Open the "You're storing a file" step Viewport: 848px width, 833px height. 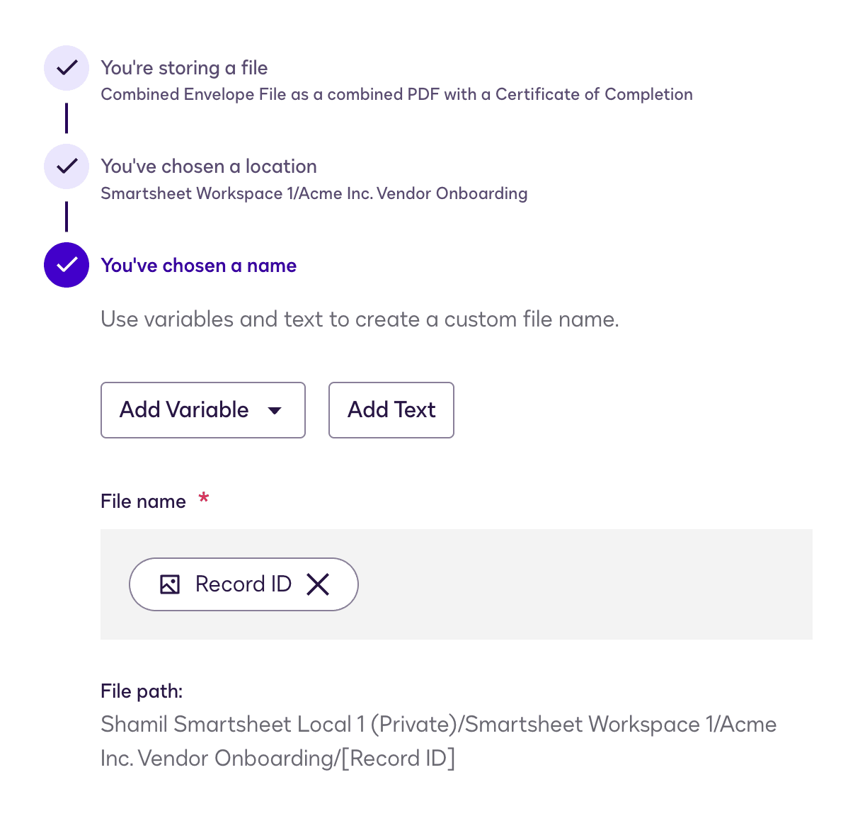point(184,68)
